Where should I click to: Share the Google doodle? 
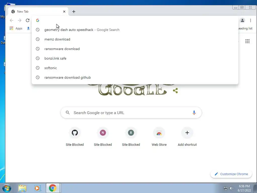coord(175,90)
